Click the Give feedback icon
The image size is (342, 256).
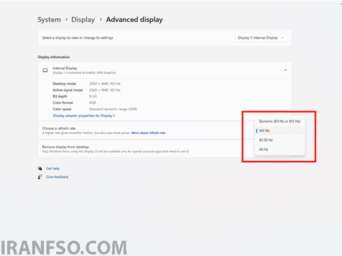click(x=40, y=177)
